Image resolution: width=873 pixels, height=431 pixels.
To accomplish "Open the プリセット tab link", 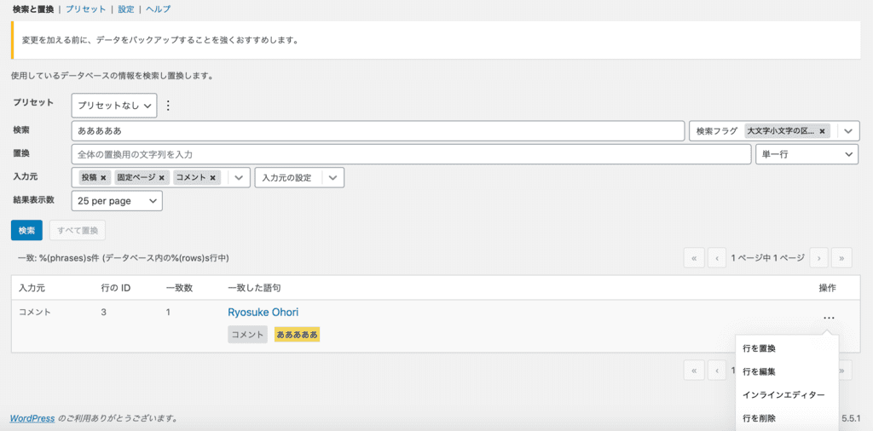I will pyautogui.click(x=86, y=9).
